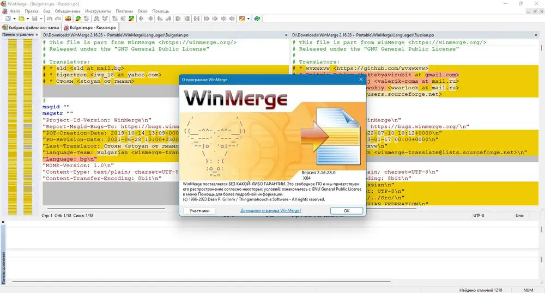The height and width of the screenshot is (293, 545).
Task: Click the last difference green-red icon
Action: [131, 19]
